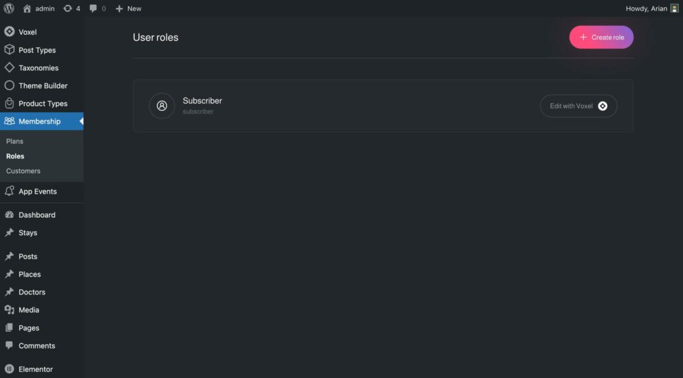Open the New content menu
This screenshot has height=378, width=683.
pos(128,9)
